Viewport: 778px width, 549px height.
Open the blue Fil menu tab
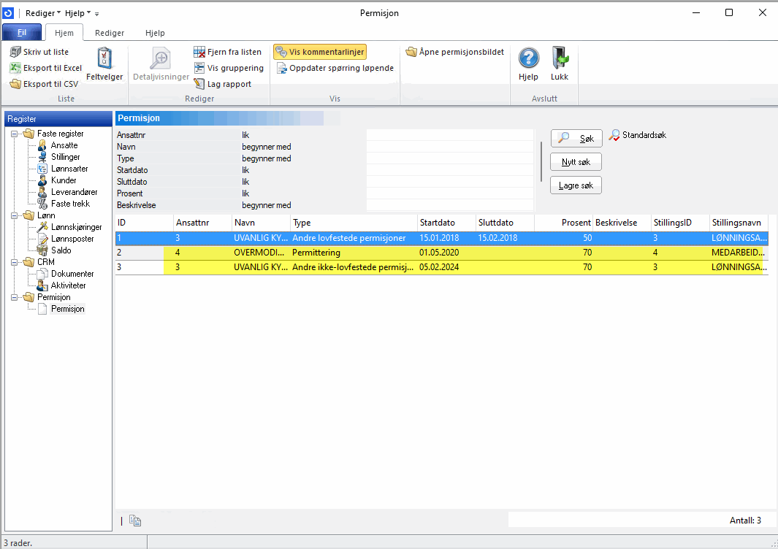point(22,33)
